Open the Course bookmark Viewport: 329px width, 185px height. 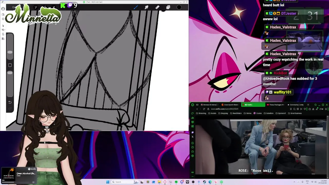click(258, 113)
